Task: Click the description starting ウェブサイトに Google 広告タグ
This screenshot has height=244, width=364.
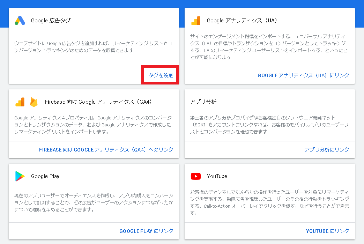Action: 93,47
